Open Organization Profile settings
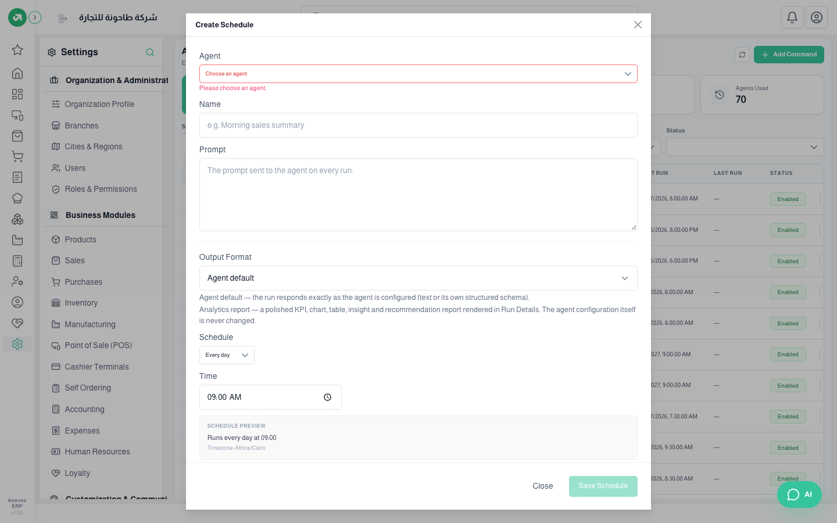The image size is (837, 523). pos(99,105)
